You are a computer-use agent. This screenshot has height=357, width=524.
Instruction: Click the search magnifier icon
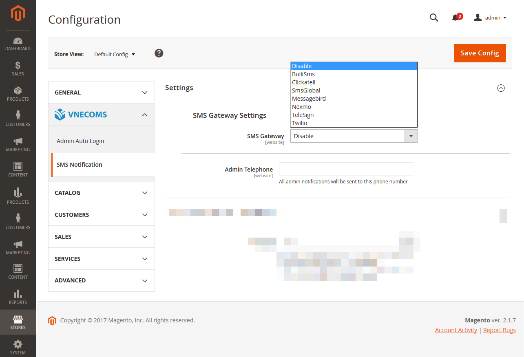tap(434, 18)
